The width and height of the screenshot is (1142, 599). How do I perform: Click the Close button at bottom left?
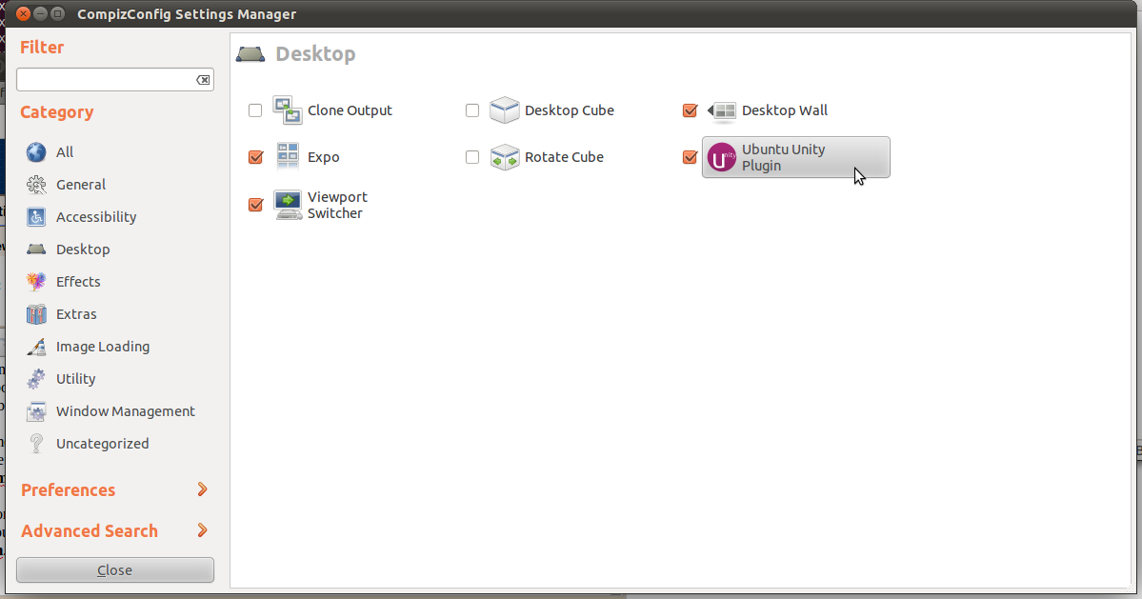pos(115,569)
